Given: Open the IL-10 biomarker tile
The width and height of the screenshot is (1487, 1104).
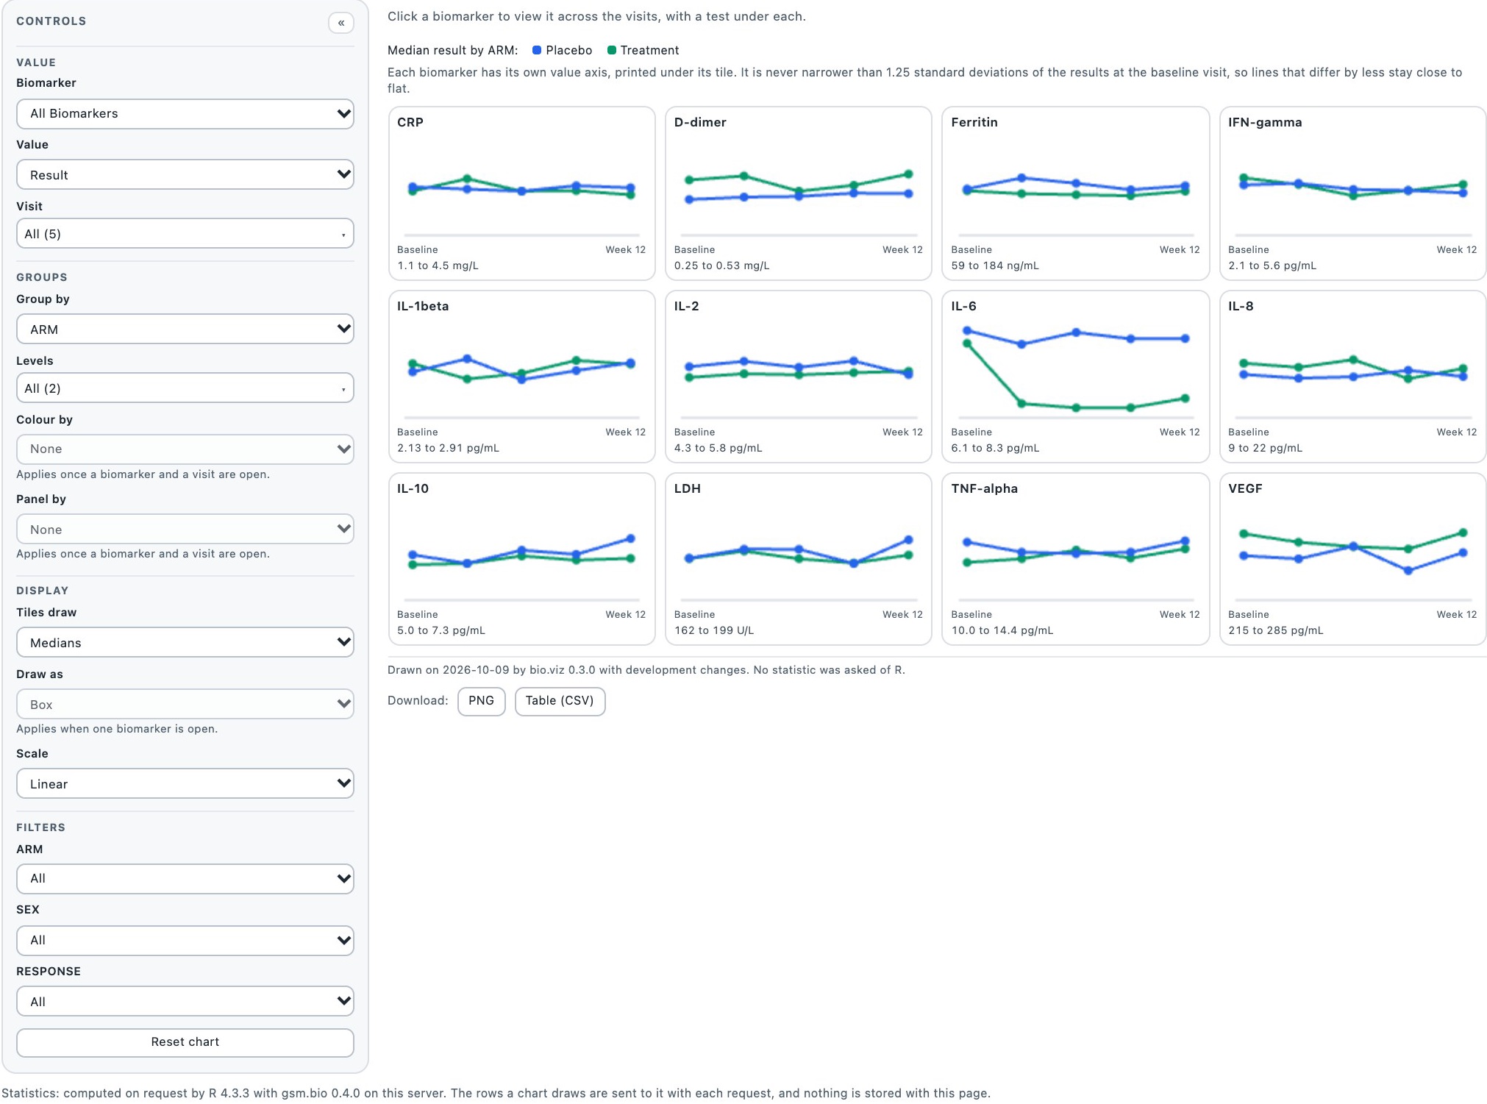Looking at the screenshot, I should [521, 559].
